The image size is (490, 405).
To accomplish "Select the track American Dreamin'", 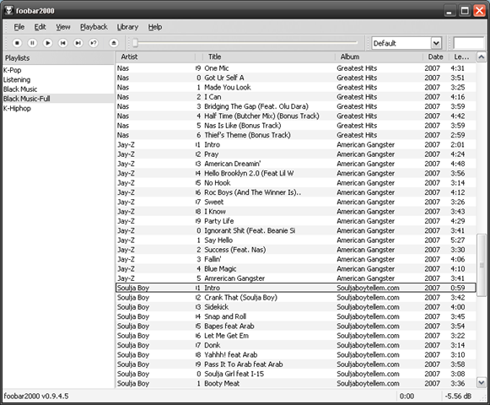I will 296,164.
